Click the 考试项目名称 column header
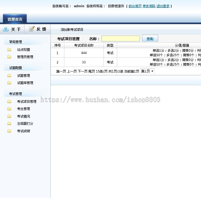The image size is (201, 198). pos(84,45)
